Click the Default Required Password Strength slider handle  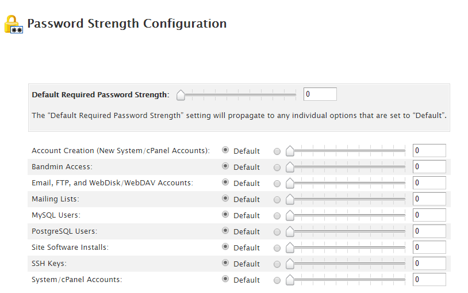pyautogui.click(x=181, y=94)
